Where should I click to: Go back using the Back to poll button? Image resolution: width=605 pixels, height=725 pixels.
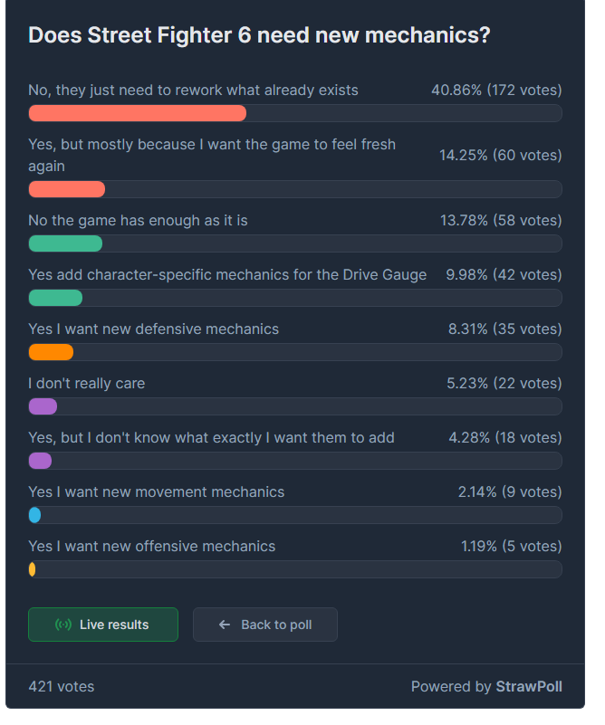(x=265, y=625)
